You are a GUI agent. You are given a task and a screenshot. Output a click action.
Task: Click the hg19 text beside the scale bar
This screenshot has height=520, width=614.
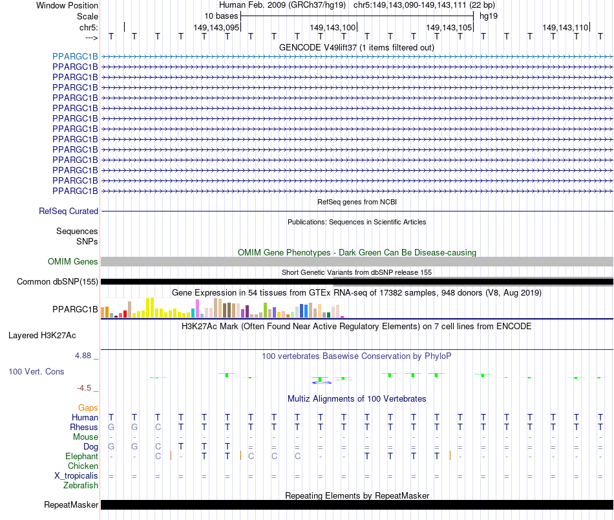[x=489, y=16]
